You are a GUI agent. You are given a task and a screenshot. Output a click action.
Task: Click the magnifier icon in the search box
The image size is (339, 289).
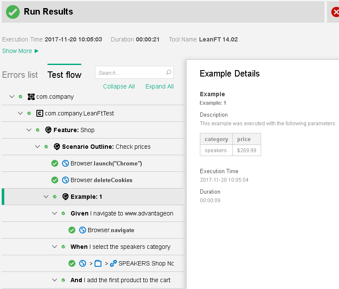pos(169,73)
